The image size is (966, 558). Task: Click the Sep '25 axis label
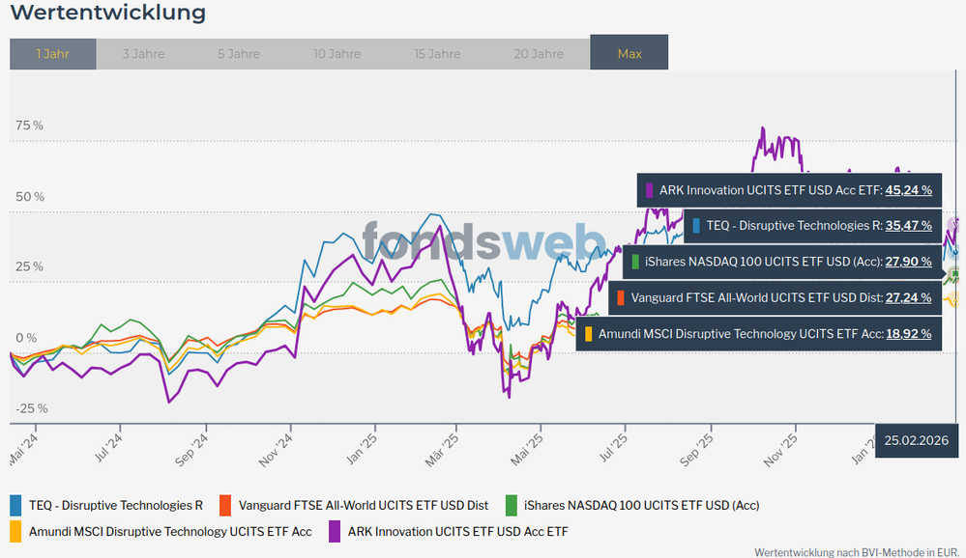tap(697, 449)
